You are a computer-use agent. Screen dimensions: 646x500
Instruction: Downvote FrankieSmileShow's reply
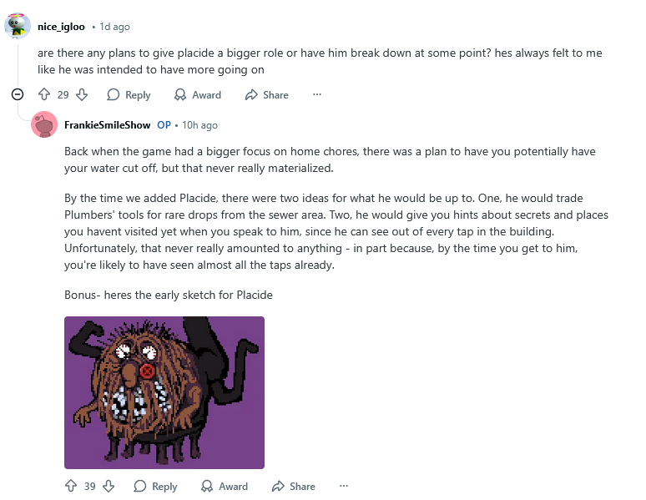tap(109, 486)
